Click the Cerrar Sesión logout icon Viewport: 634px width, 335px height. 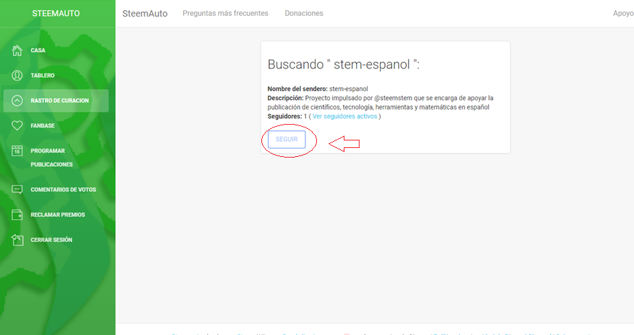pyautogui.click(x=17, y=240)
